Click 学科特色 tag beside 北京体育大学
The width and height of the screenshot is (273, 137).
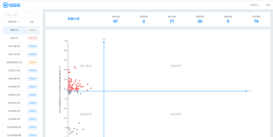32,119
